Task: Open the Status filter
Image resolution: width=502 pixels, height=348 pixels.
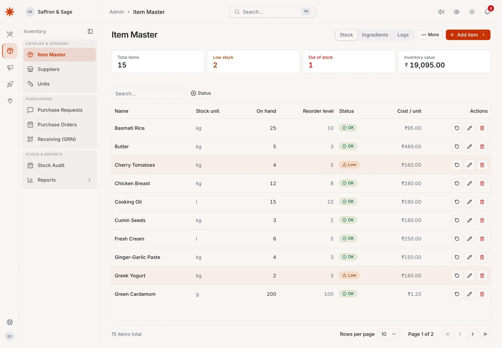Action: pyautogui.click(x=201, y=93)
